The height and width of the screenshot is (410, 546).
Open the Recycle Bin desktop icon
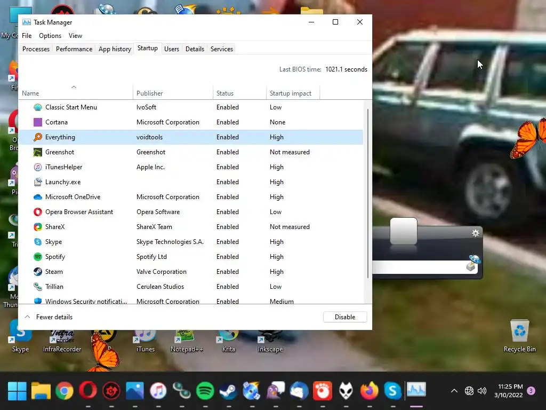click(x=519, y=336)
